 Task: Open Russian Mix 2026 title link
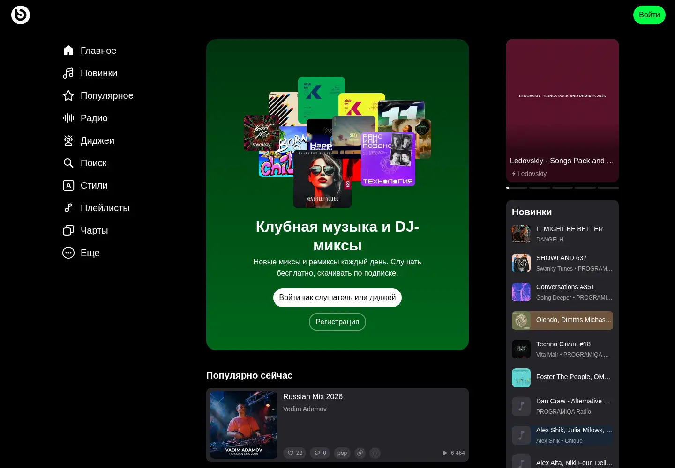tap(313, 396)
